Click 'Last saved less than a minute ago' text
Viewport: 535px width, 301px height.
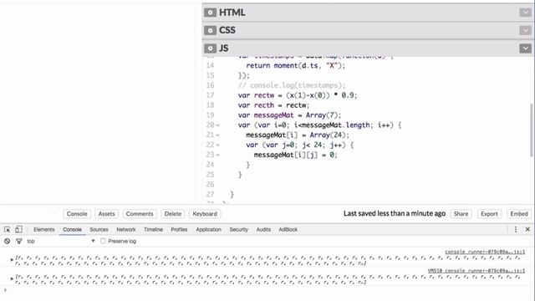[x=395, y=213]
